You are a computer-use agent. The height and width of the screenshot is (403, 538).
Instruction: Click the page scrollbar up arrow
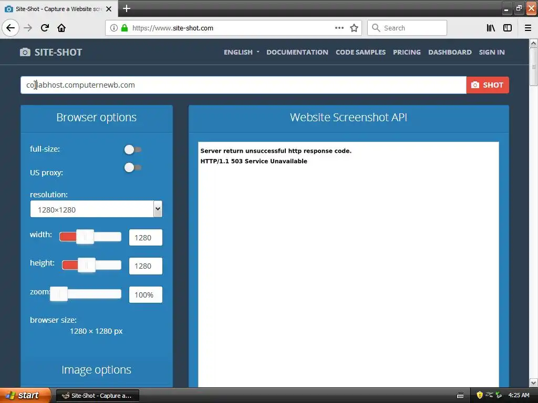click(533, 44)
